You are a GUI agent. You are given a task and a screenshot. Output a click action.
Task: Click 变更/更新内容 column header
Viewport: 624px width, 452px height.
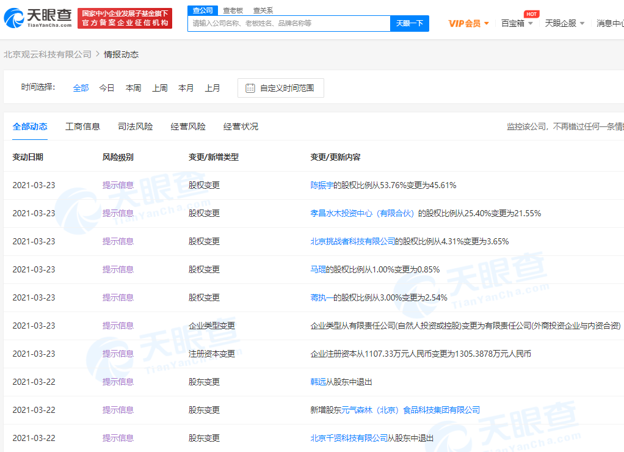tap(335, 158)
